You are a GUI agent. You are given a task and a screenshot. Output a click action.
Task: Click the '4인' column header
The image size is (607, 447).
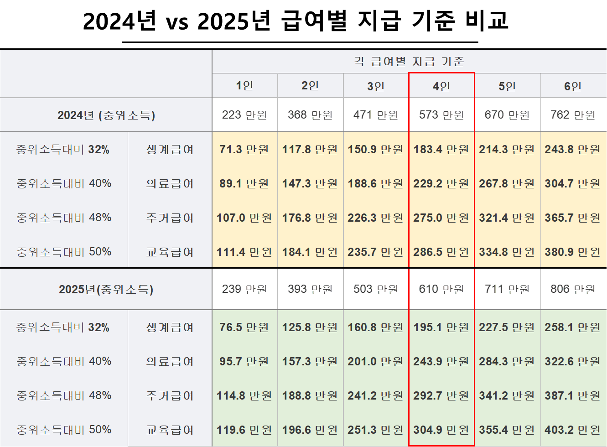pos(441,86)
